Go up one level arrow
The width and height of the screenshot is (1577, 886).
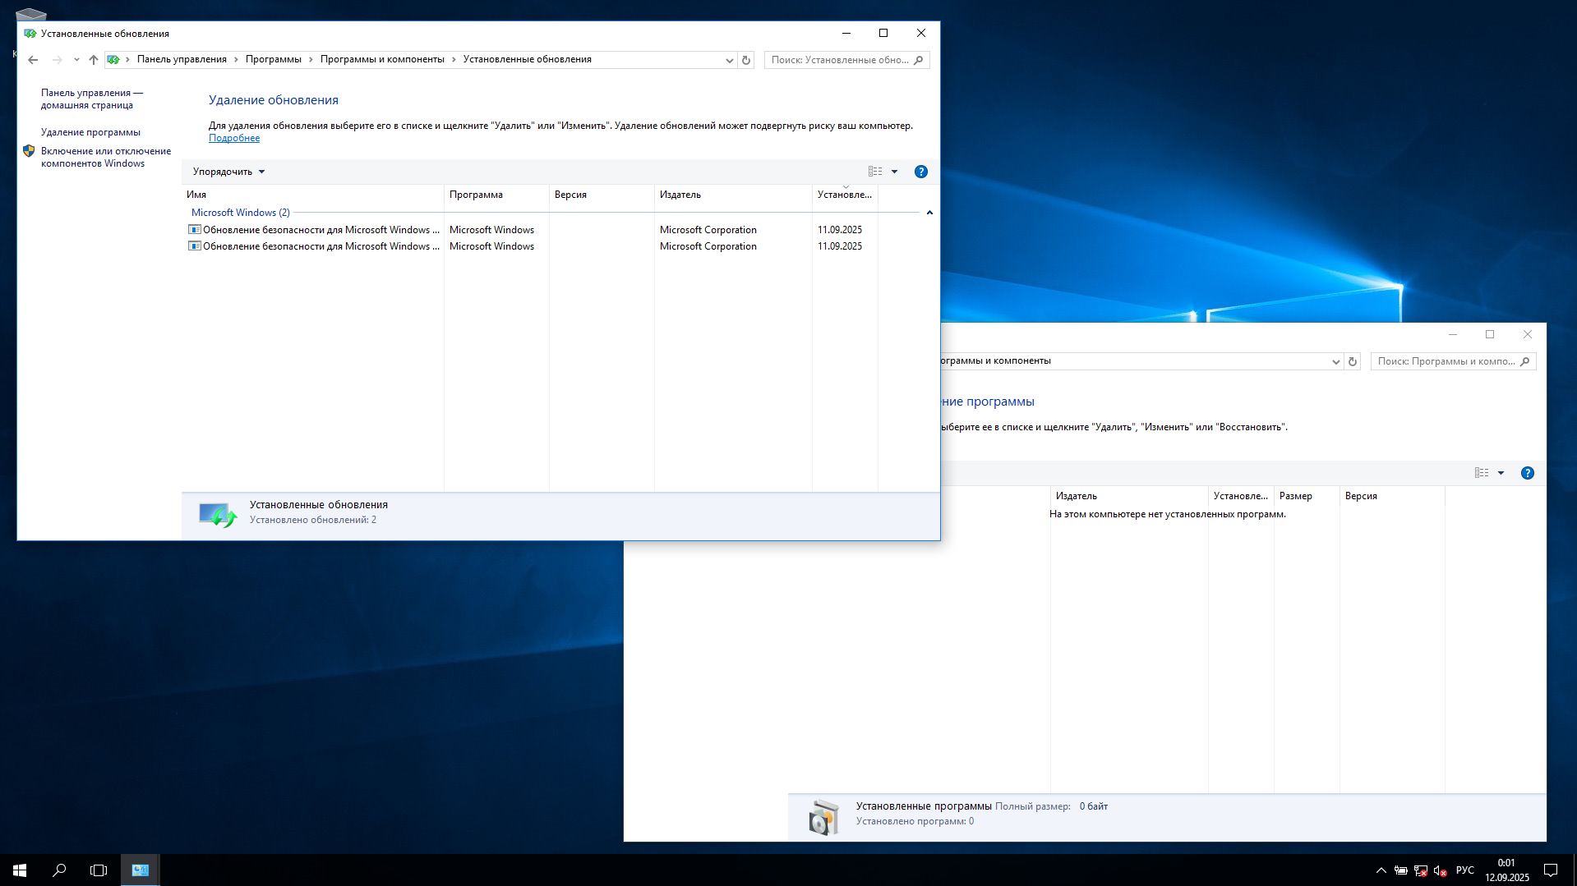(x=94, y=60)
